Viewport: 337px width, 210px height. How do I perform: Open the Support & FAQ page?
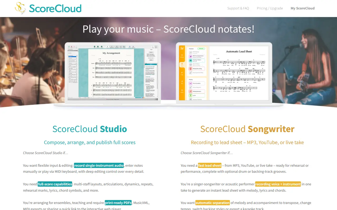[238, 8]
